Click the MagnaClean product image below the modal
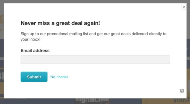Screen dimensions: 190x104 tap(92, 101)
